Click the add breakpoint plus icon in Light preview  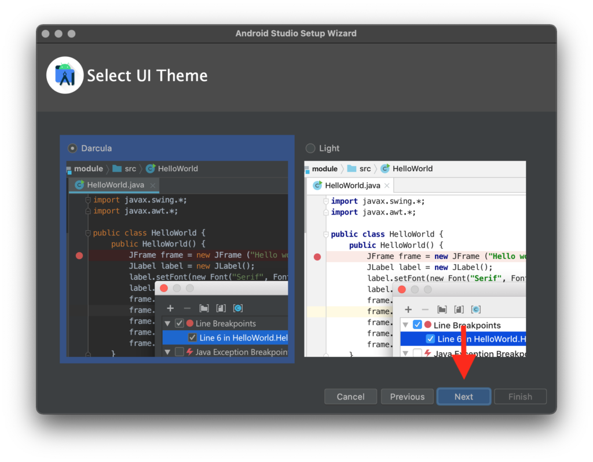[408, 309]
